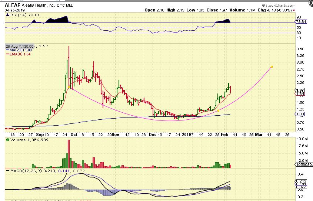Click the 1.08 MA value label on axis
Screen dimensions: 313x201
pos(299,114)
